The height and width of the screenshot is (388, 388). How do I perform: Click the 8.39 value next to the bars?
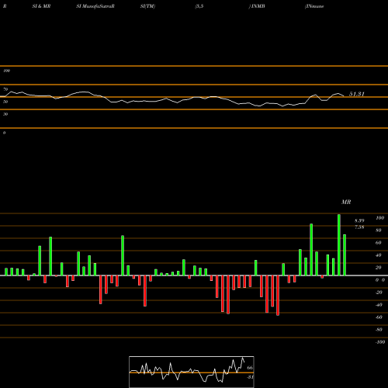(x=359, y=220)
